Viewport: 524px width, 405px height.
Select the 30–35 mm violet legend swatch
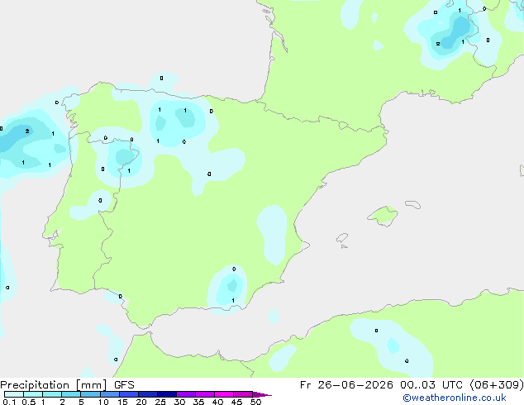tap(186, 394)
